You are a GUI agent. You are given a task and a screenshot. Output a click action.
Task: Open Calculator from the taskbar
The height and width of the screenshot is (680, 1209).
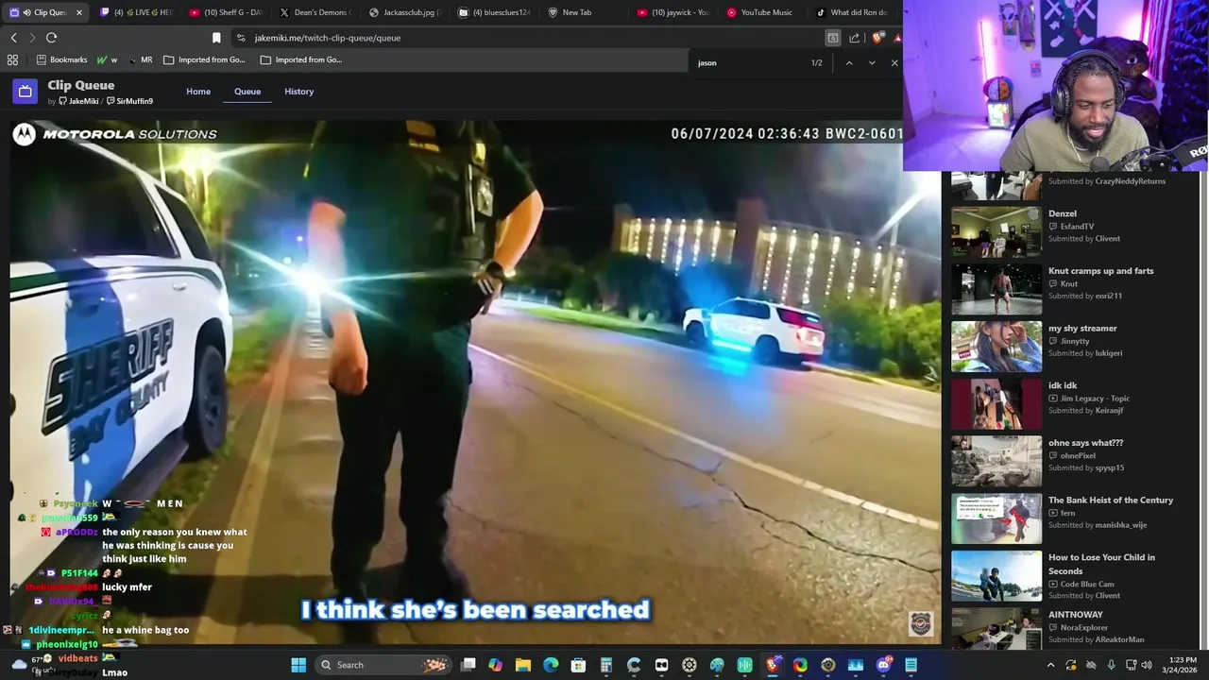coord(605,665)
